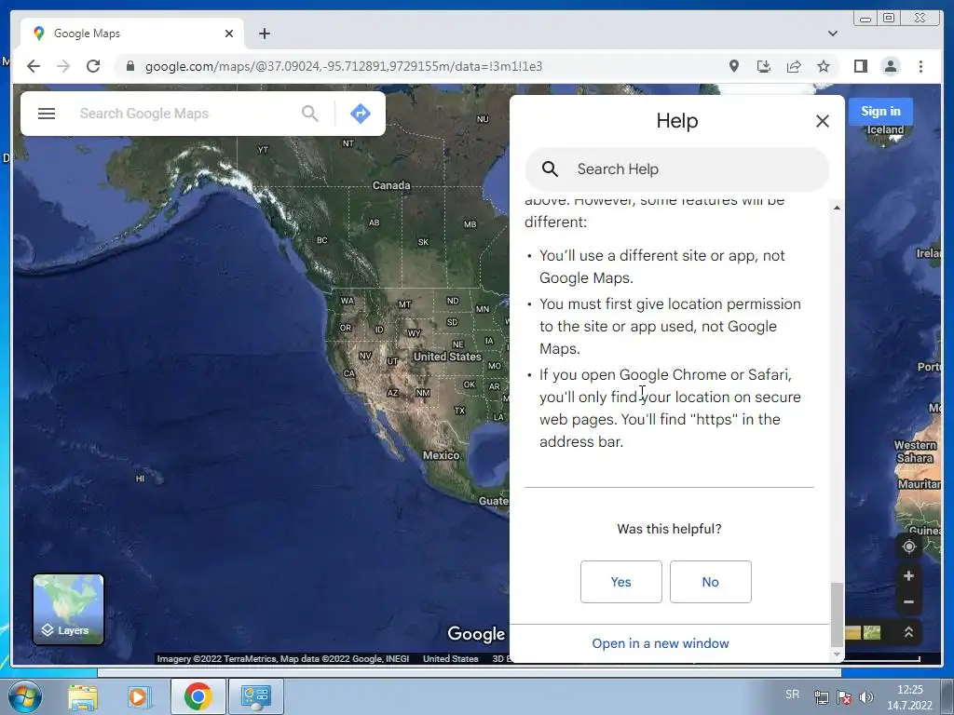Click the address bar URL
The width and height of the screenshot is (954, 715).
(x=344, y=66)
